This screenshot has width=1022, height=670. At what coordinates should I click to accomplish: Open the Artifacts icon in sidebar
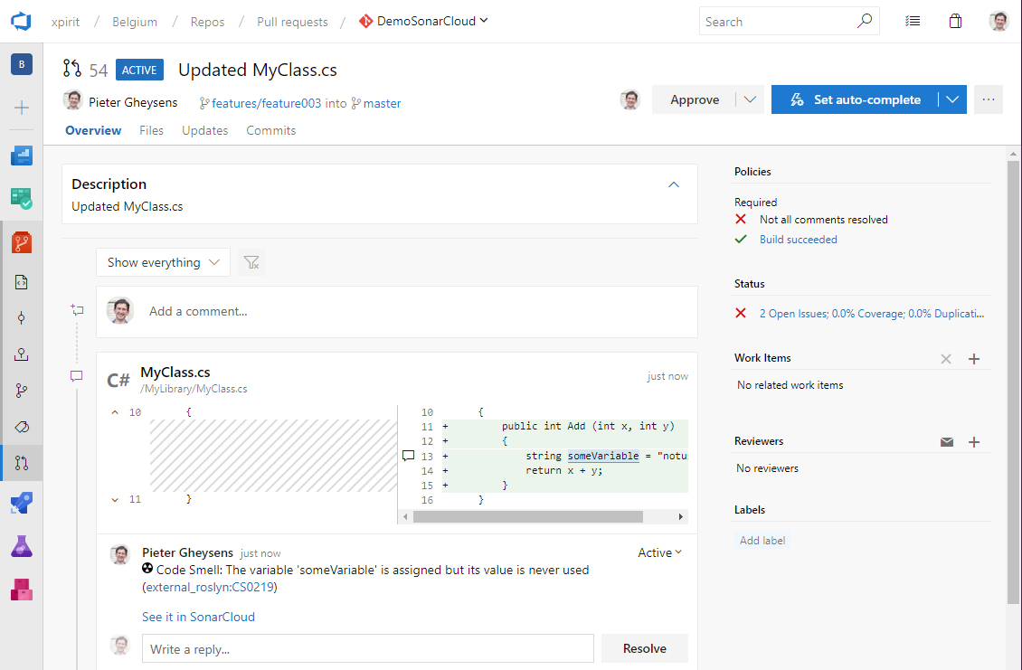[22, 590]
